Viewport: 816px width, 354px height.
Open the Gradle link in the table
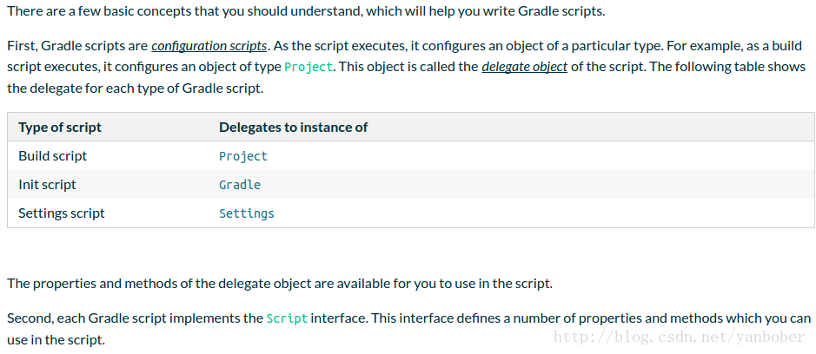(x=240, y=185)
